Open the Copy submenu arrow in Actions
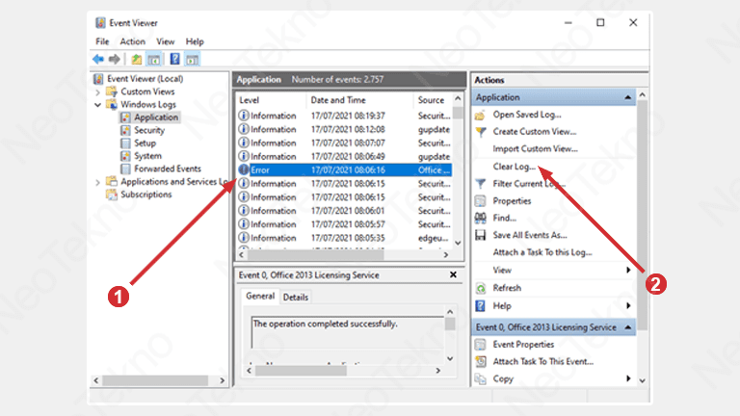This screenshot has width=740, height=416. click(x=628, y=378)
